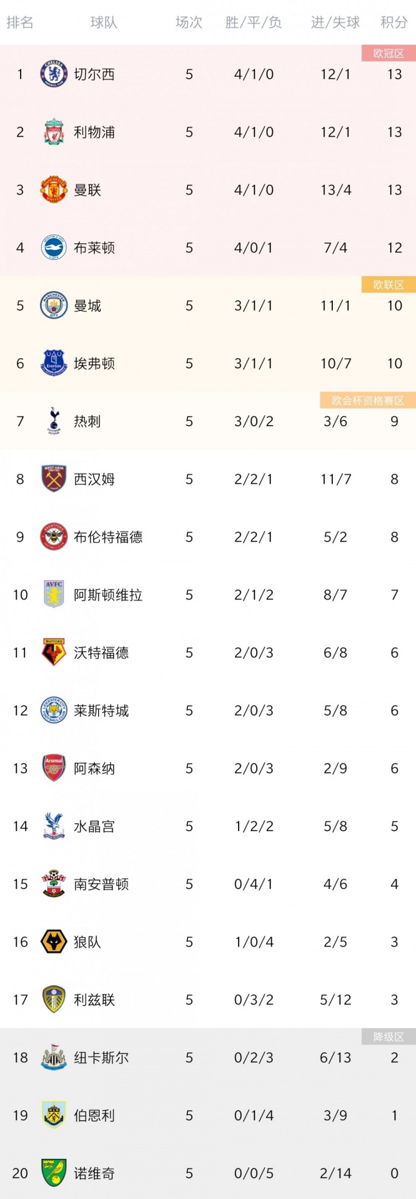Click the Norwich City canary crest
This screenshot has height=1199, width=416.
tap(54, 1173)
